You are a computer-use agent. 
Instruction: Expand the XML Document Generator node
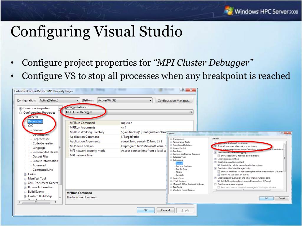click(x=25, y=183)
